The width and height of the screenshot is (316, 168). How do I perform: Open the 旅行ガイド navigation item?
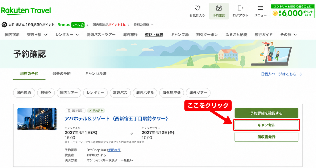coord(264,35)
